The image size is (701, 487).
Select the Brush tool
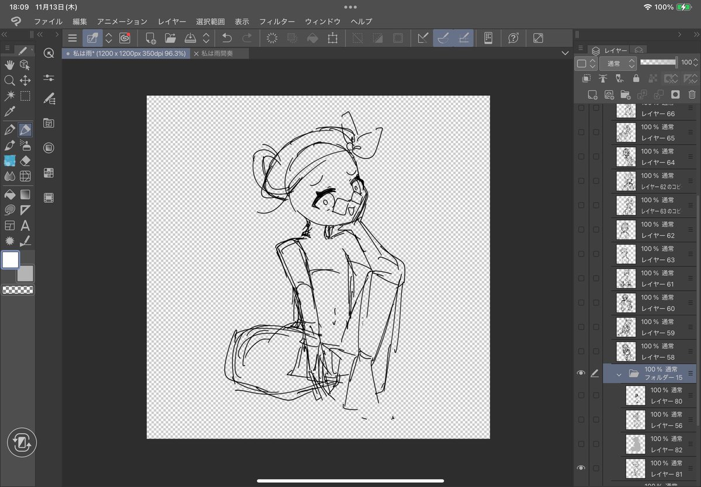9,145
